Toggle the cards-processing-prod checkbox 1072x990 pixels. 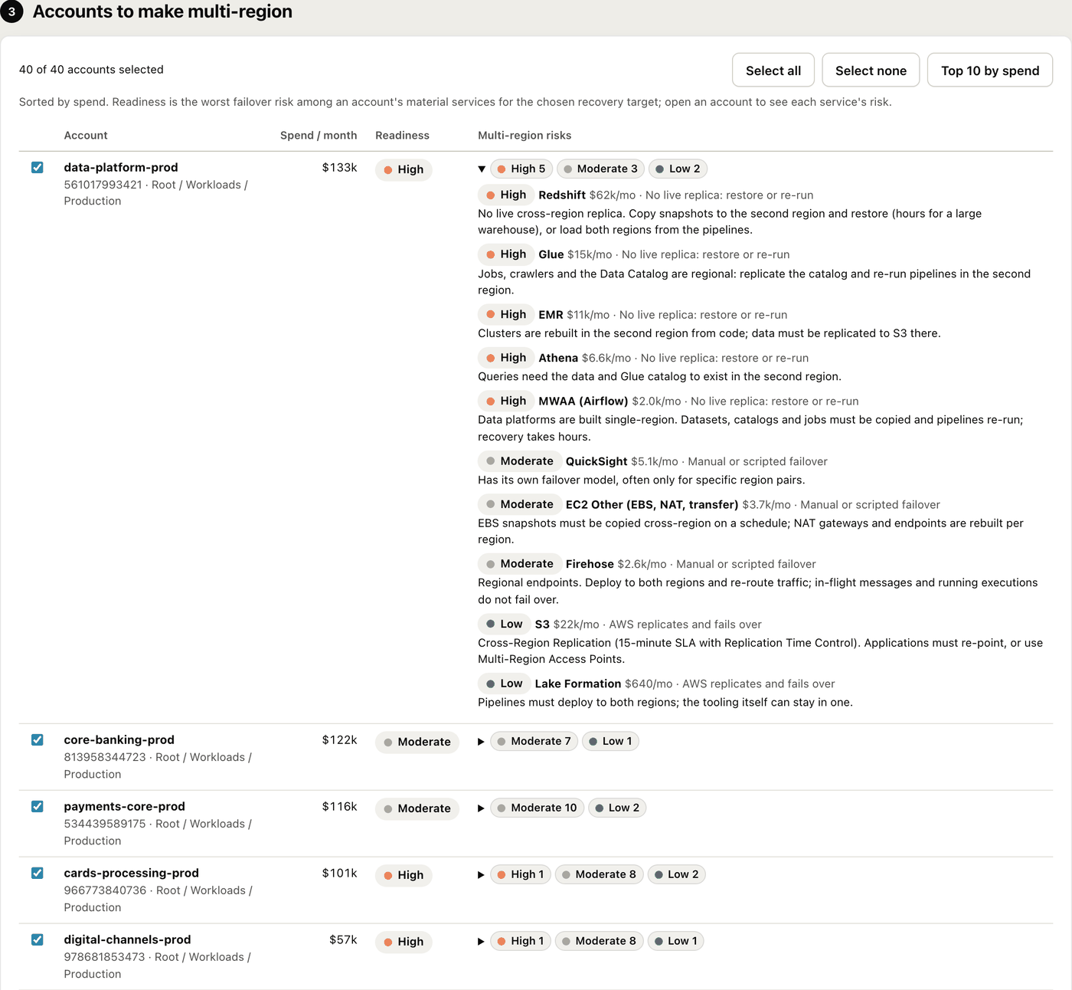click(37, 873)
